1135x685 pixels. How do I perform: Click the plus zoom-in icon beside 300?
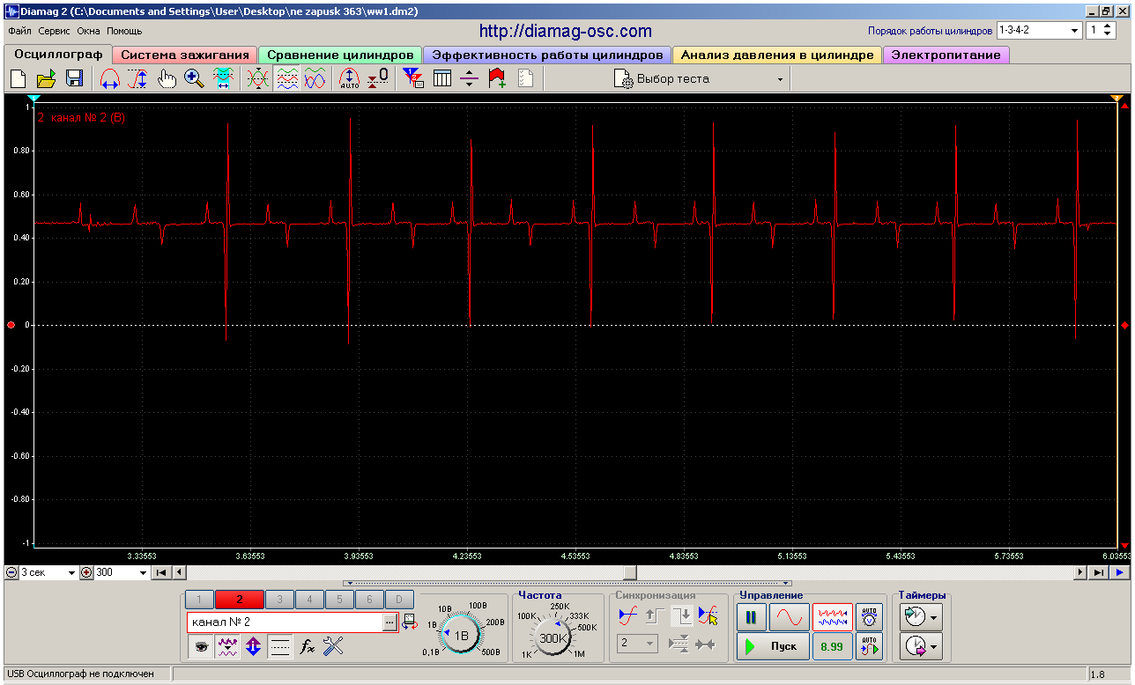tap(86, 572)
